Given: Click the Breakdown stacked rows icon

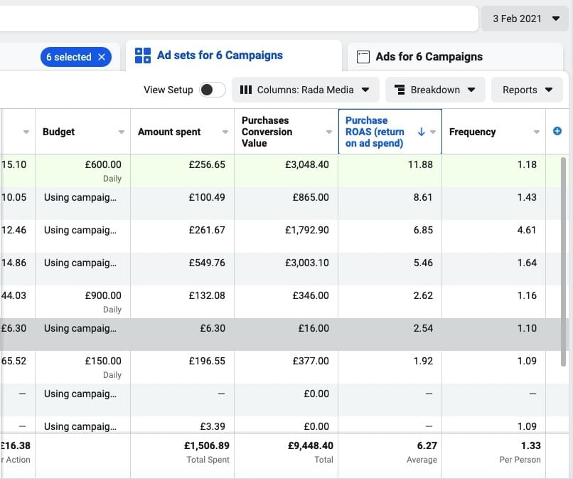Looking at the screenshot, I should (400, 90).
